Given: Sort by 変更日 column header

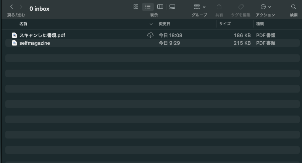Looking at the screenshot, I should pyautogui.click(x=165, y=24).
